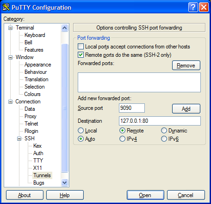Screen dimensions: 211x204
Task: Select the Local radio button
Action: 81,131
